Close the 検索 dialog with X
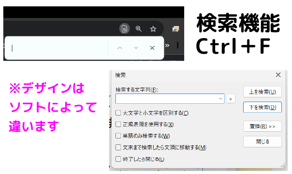The height and width of the screenshot is (174, 292). 278,75
